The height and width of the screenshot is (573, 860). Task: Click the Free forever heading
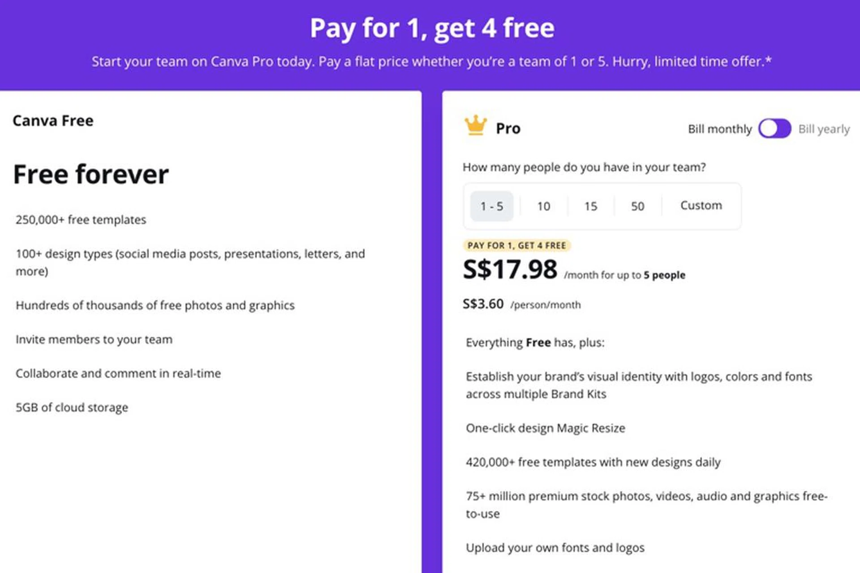click(x=91, y=174)
